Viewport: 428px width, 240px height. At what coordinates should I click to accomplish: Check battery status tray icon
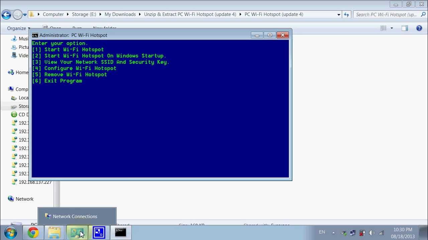tap(362, 233)
